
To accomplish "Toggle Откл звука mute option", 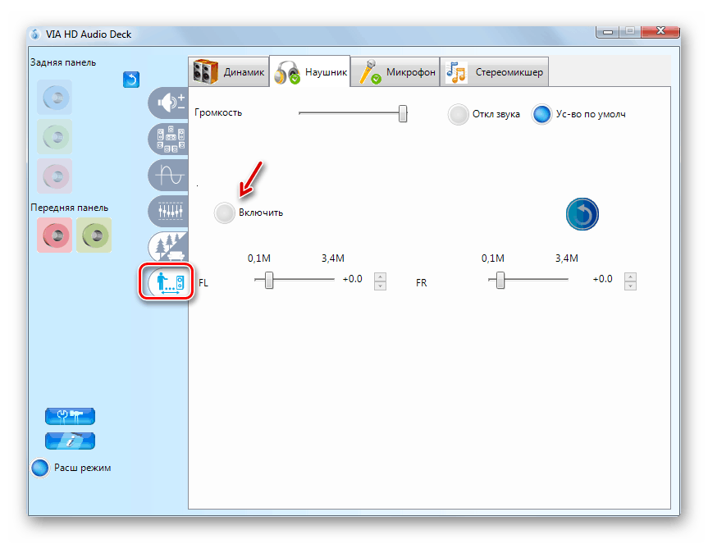I will coord(459,114).
